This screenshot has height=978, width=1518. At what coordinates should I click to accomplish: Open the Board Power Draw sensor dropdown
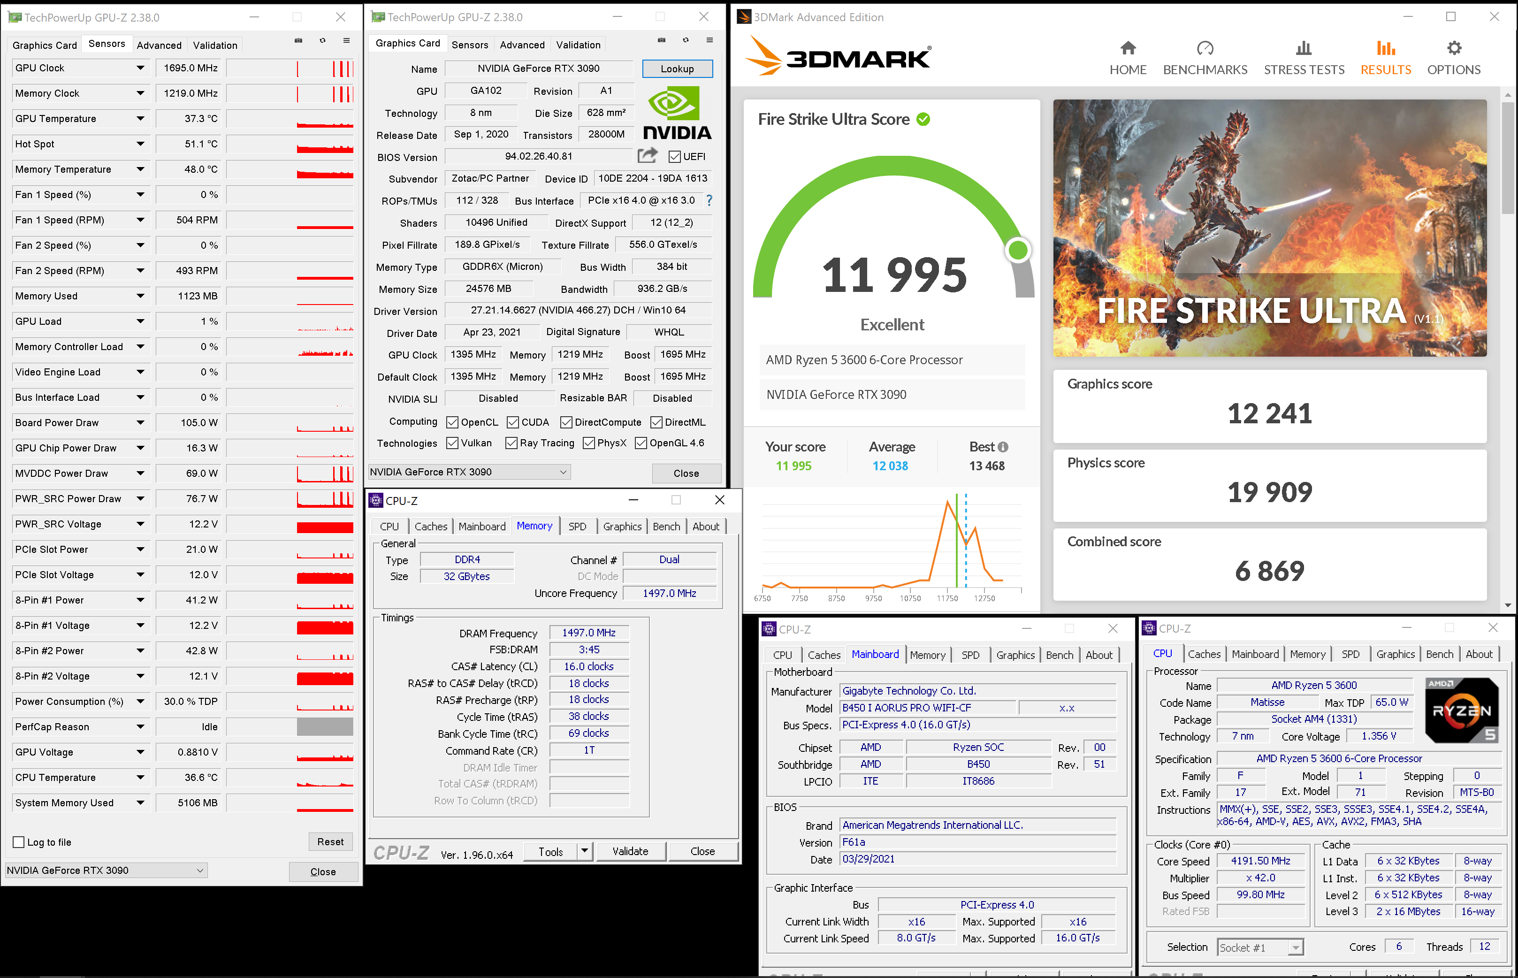(x=140, y=423)
